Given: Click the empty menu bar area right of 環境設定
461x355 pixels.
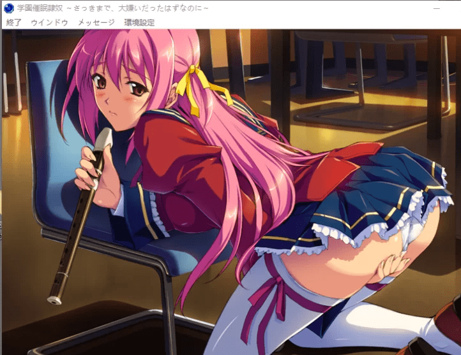Looking at the screenshot, I should (306, 22).
